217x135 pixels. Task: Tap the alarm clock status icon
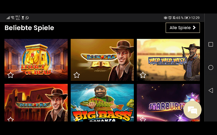(170, 18)
